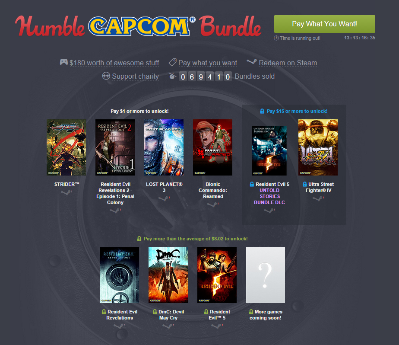This screenshot has width=399, height=345.
Task: Click Steam icon under DmC: Devil May Cry
Action: point(168,326)
